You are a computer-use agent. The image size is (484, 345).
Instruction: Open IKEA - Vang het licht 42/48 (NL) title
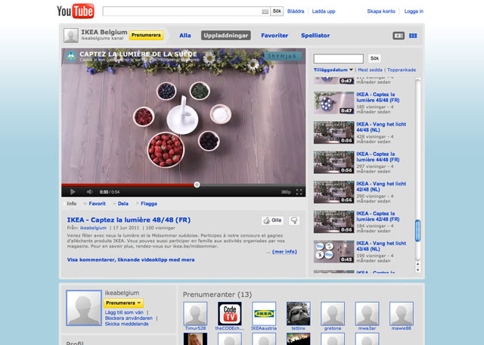pyautogui.click(x=381, y=187)
